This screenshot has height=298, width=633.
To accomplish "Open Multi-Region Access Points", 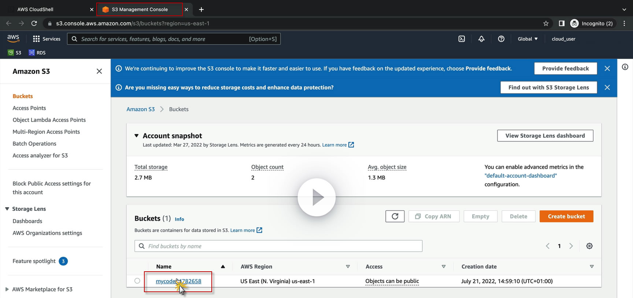I will point(46,132).
